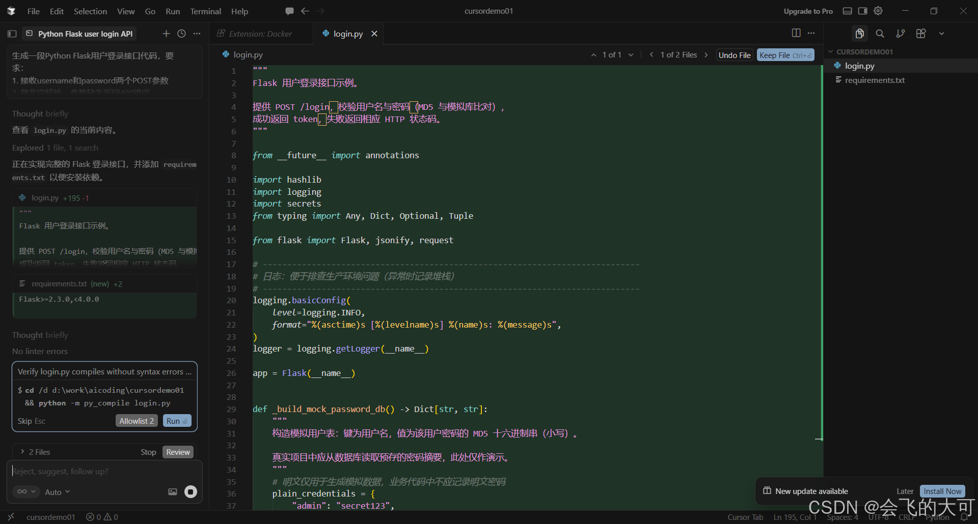Click errors and warnings status indicator
This screenshot has height=524, width=978.
102,517
